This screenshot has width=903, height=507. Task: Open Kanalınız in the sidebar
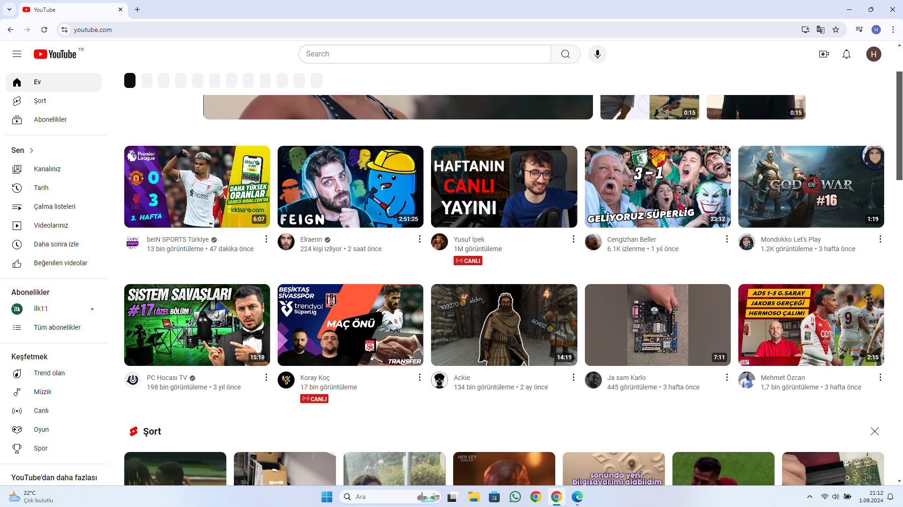coord(54,169)
